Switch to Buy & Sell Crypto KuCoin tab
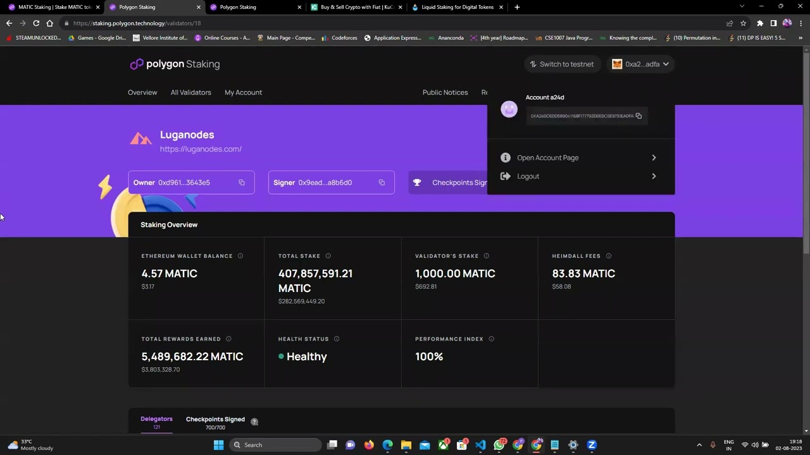 click(x=356, y=7)
